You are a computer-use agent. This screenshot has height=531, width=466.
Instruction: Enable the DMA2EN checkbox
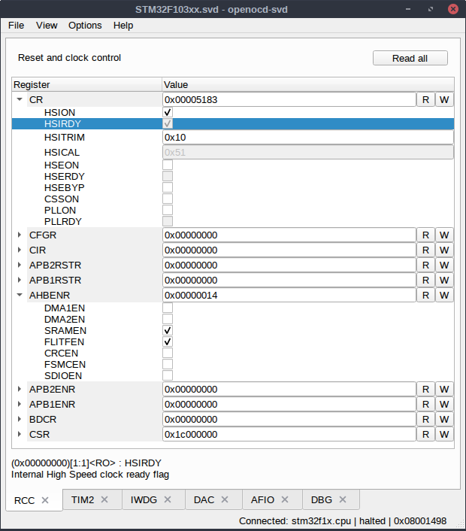tap(168, 319)
